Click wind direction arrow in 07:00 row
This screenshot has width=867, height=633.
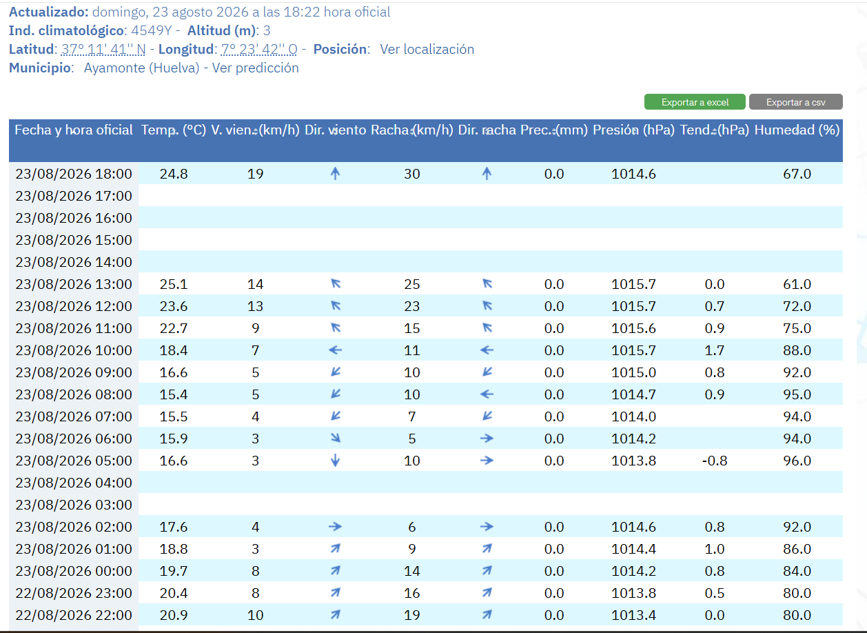click(336, 416)
